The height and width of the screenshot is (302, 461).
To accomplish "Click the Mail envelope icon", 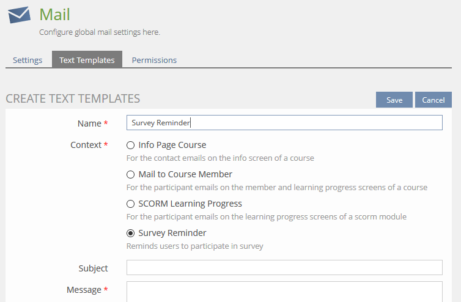I will tap(20, 15).
